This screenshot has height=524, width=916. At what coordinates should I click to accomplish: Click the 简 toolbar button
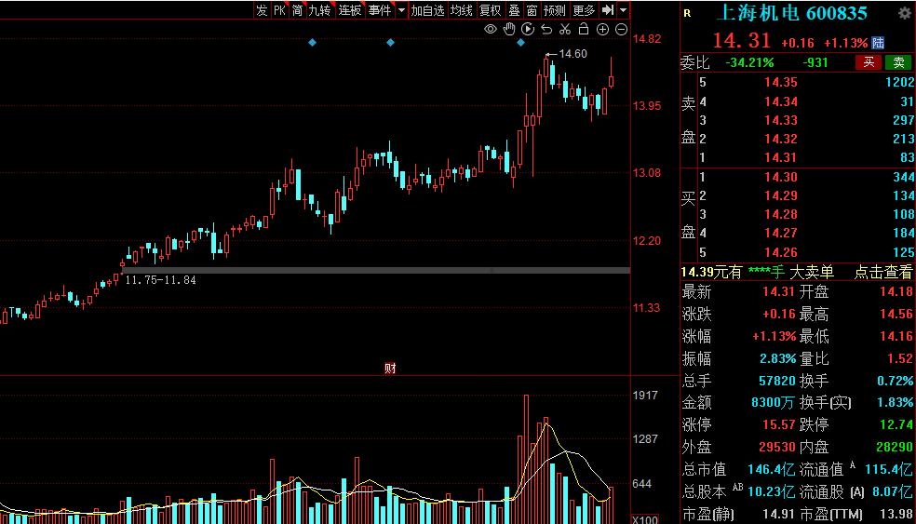pyautogui.click(x=297, y=10)
